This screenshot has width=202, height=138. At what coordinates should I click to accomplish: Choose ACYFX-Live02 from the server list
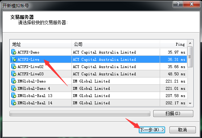point(30,67)
